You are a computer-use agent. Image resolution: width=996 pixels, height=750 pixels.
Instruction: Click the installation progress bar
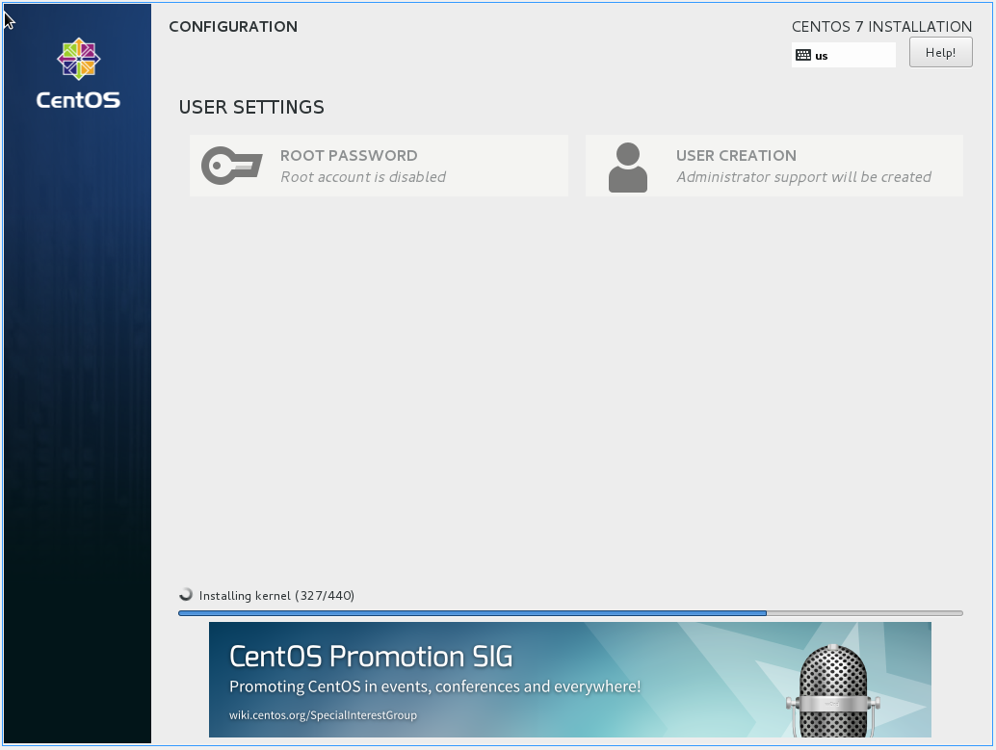570,612
